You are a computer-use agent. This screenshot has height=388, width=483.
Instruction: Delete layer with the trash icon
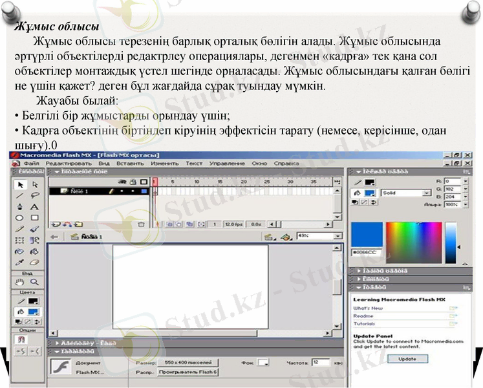[x=141, y=224]
